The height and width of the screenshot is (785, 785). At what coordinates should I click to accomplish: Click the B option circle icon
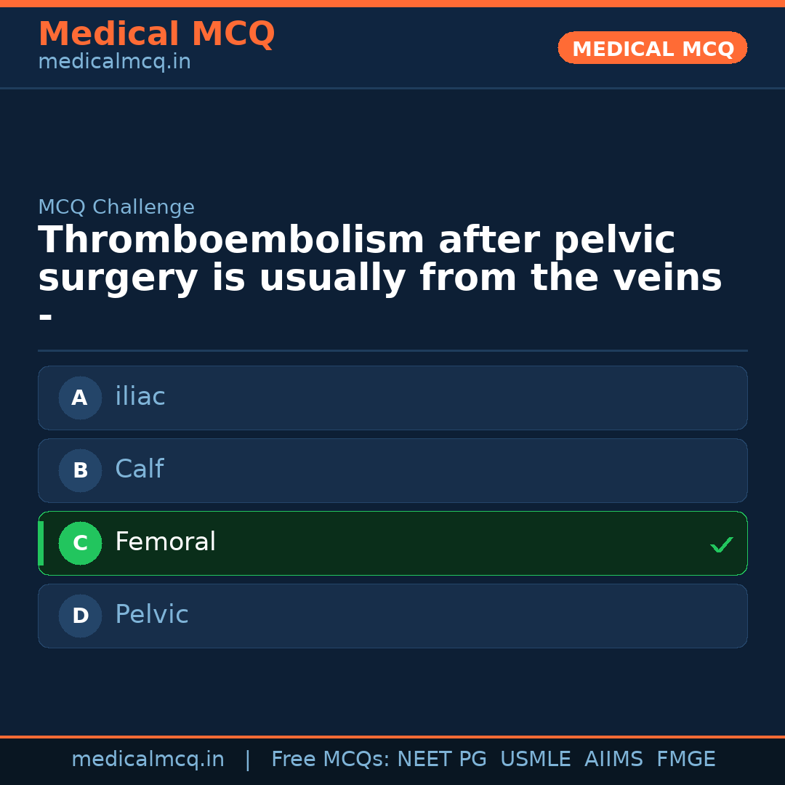tap(80, 470)
